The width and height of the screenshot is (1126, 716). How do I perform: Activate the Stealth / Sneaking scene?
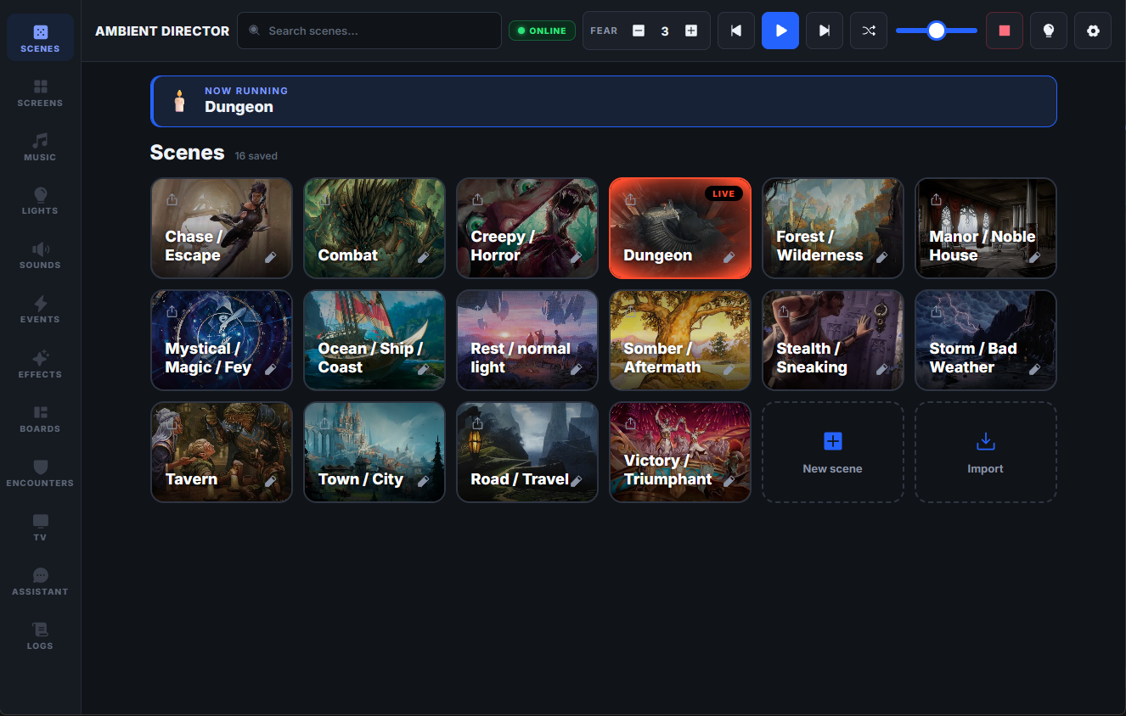833,340
